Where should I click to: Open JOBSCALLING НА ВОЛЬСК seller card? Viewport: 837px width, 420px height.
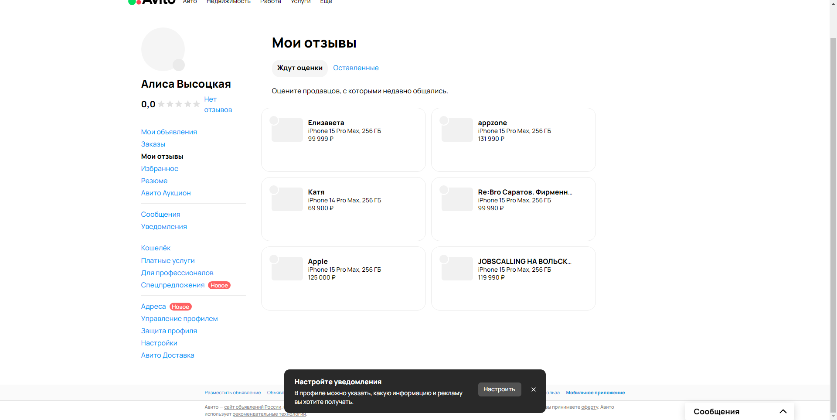click(514, 278)
